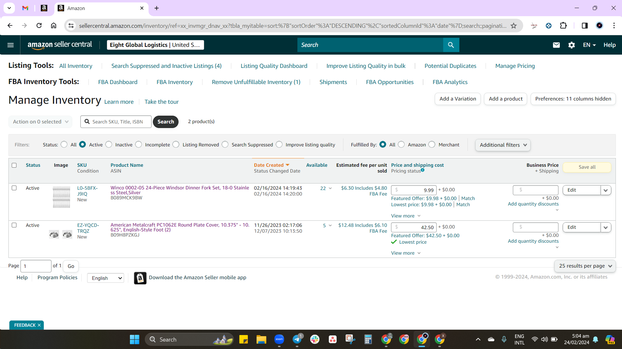Open the Chrome extensions puzzle icon
The width and height of the screenshot is (622, 349).
click(x=563, y=26)
